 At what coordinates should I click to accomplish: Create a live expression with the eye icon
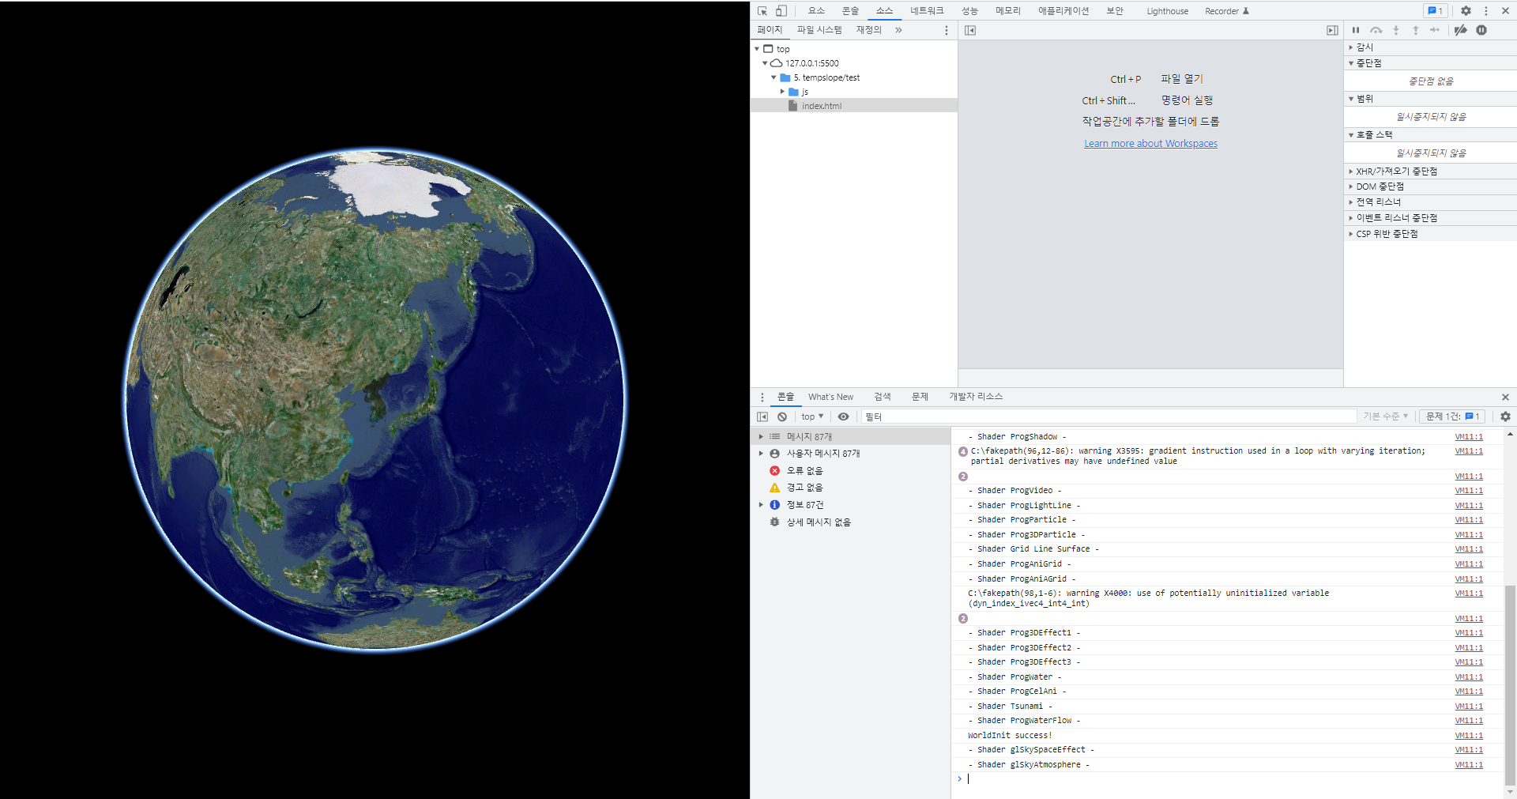click(843, 416)
